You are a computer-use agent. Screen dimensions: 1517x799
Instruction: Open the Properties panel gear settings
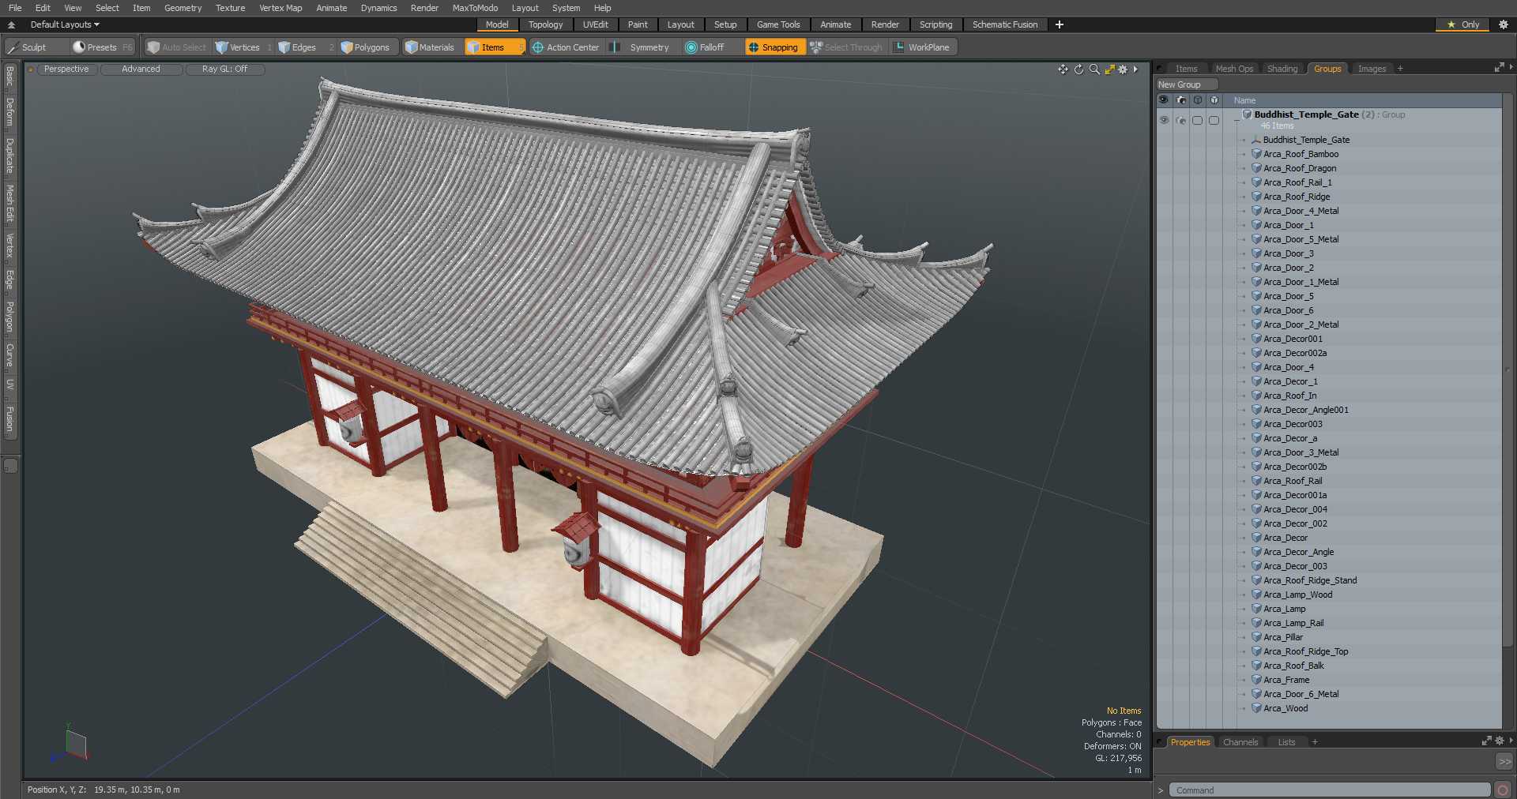point(1500,741)
